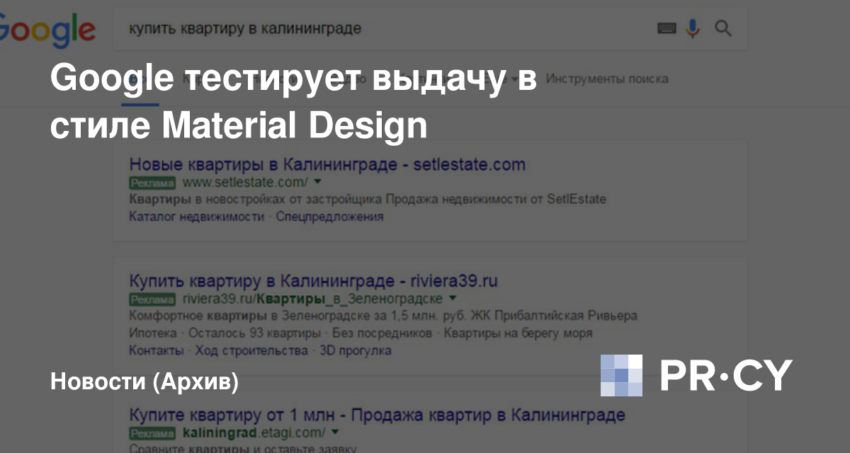
Task: Click the Реклама badge next to riviera39.ru
Action: click(152, 299)
